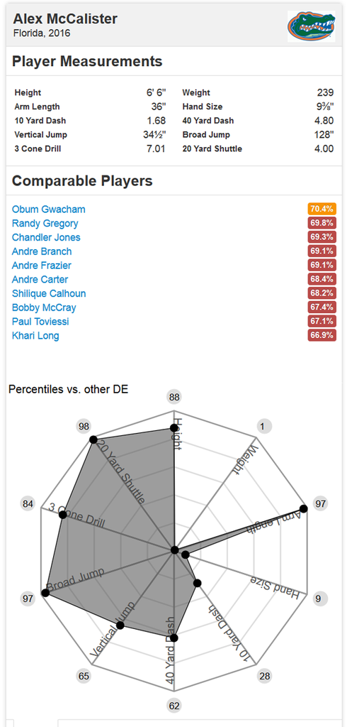Open Obum Gwacham player link
347x727 pixels.
coord(49,209)
